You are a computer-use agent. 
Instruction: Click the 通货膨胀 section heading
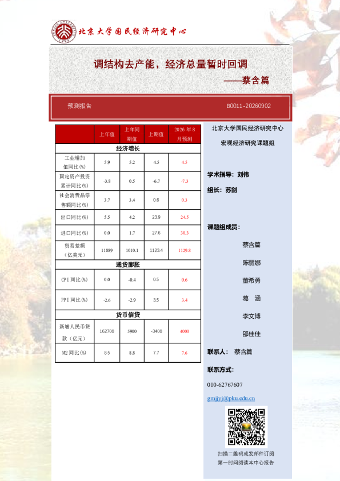tap(128, 264)
